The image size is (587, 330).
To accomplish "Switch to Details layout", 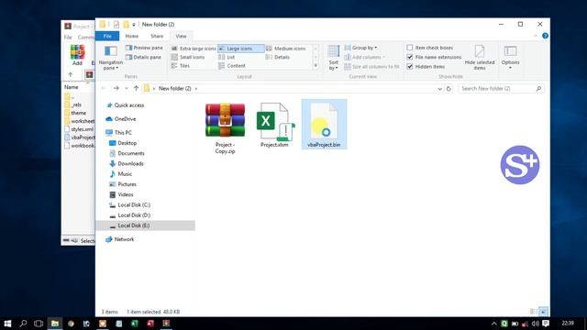I will (x=278, y=57).
